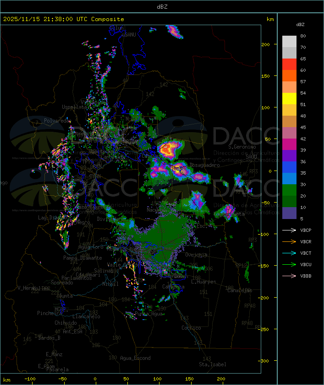Click the pink VBBB arrow icon
The height and width of the screenshot is (385, 324).
coord(289,276)
